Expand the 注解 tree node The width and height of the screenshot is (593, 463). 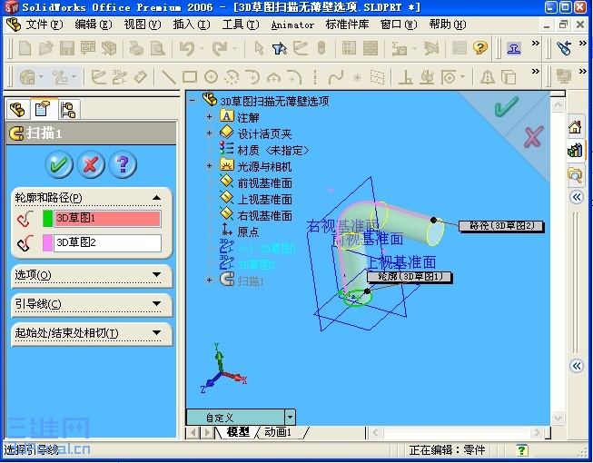point(209,117)
